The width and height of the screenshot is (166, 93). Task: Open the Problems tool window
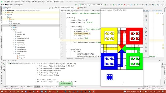point(15,87)
